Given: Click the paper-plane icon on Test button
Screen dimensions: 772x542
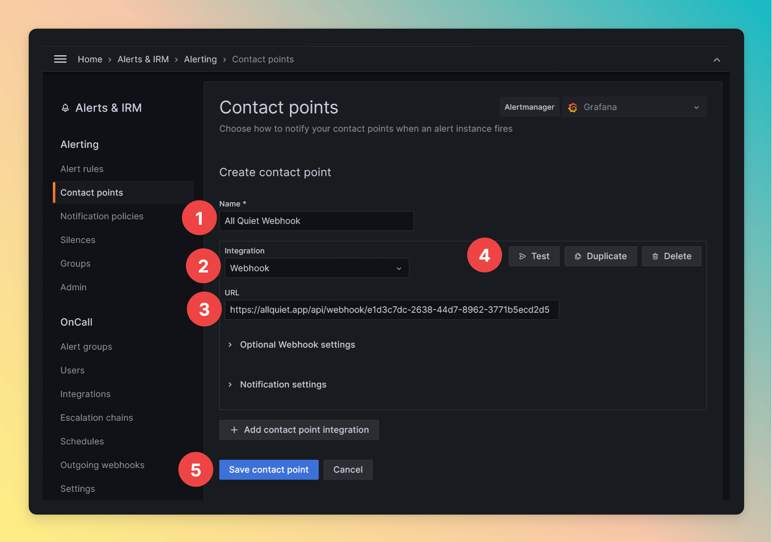Looking at the screenshot, I should pos(522,256).
